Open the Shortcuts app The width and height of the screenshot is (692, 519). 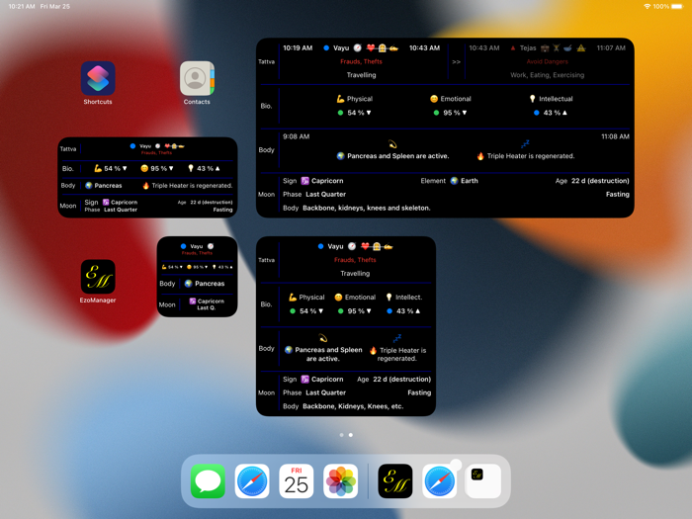[x=98, y=78]
